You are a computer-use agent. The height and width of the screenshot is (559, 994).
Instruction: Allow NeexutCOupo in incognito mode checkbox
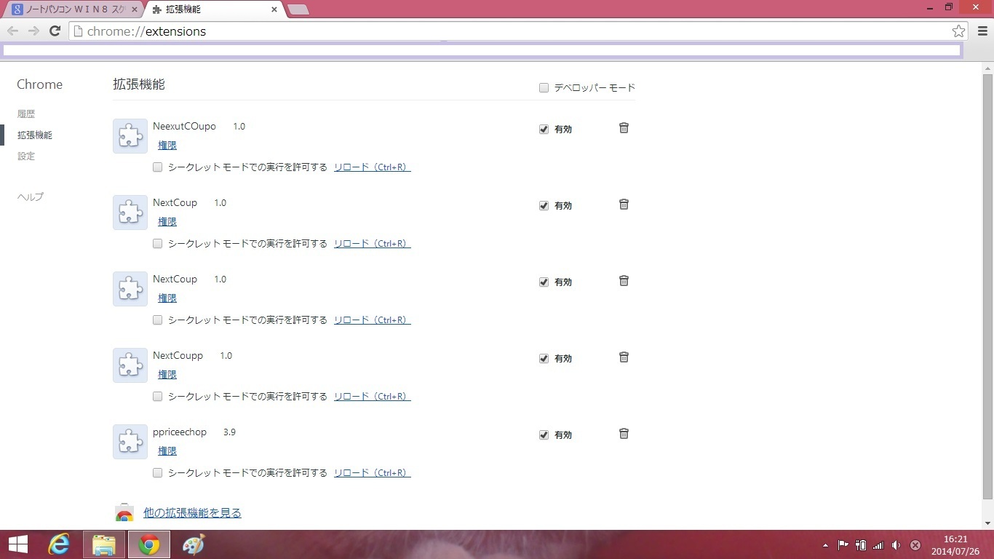(x=157, y=167)
